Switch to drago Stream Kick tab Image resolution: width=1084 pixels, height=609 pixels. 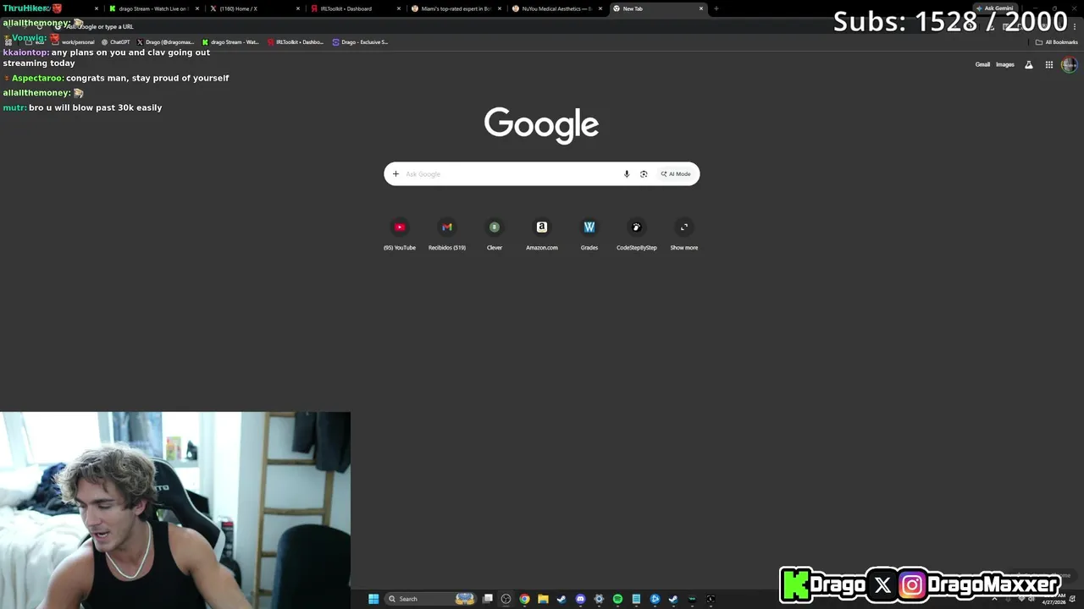point(152,8)
